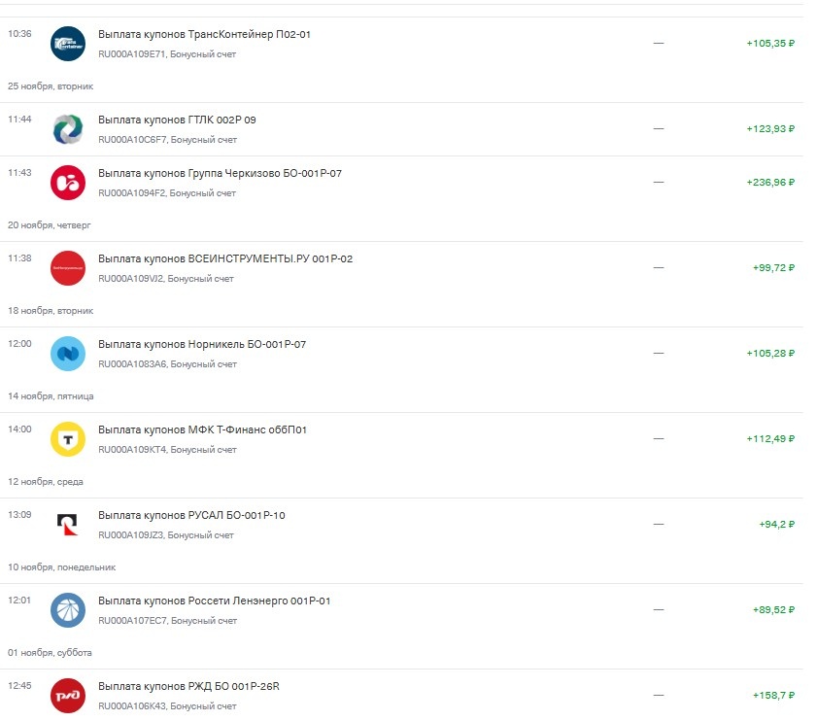This screenshot has width=817, height=721.
Task: Select Выплата купонов РУСАЛ БО-001Р-10
Action: 191,515
